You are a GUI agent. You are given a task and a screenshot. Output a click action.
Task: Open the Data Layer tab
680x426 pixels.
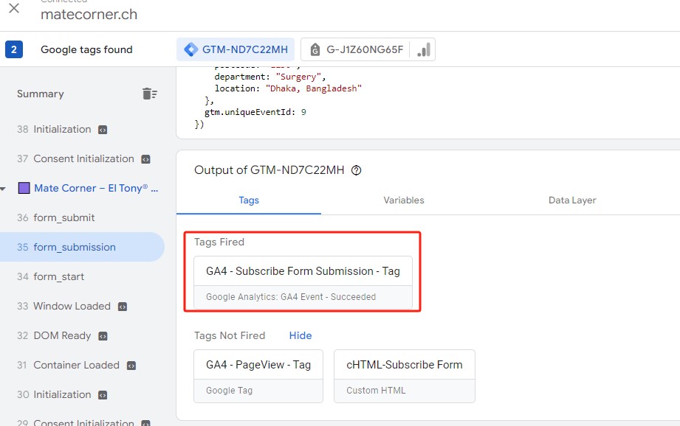(x=572, y=200)
